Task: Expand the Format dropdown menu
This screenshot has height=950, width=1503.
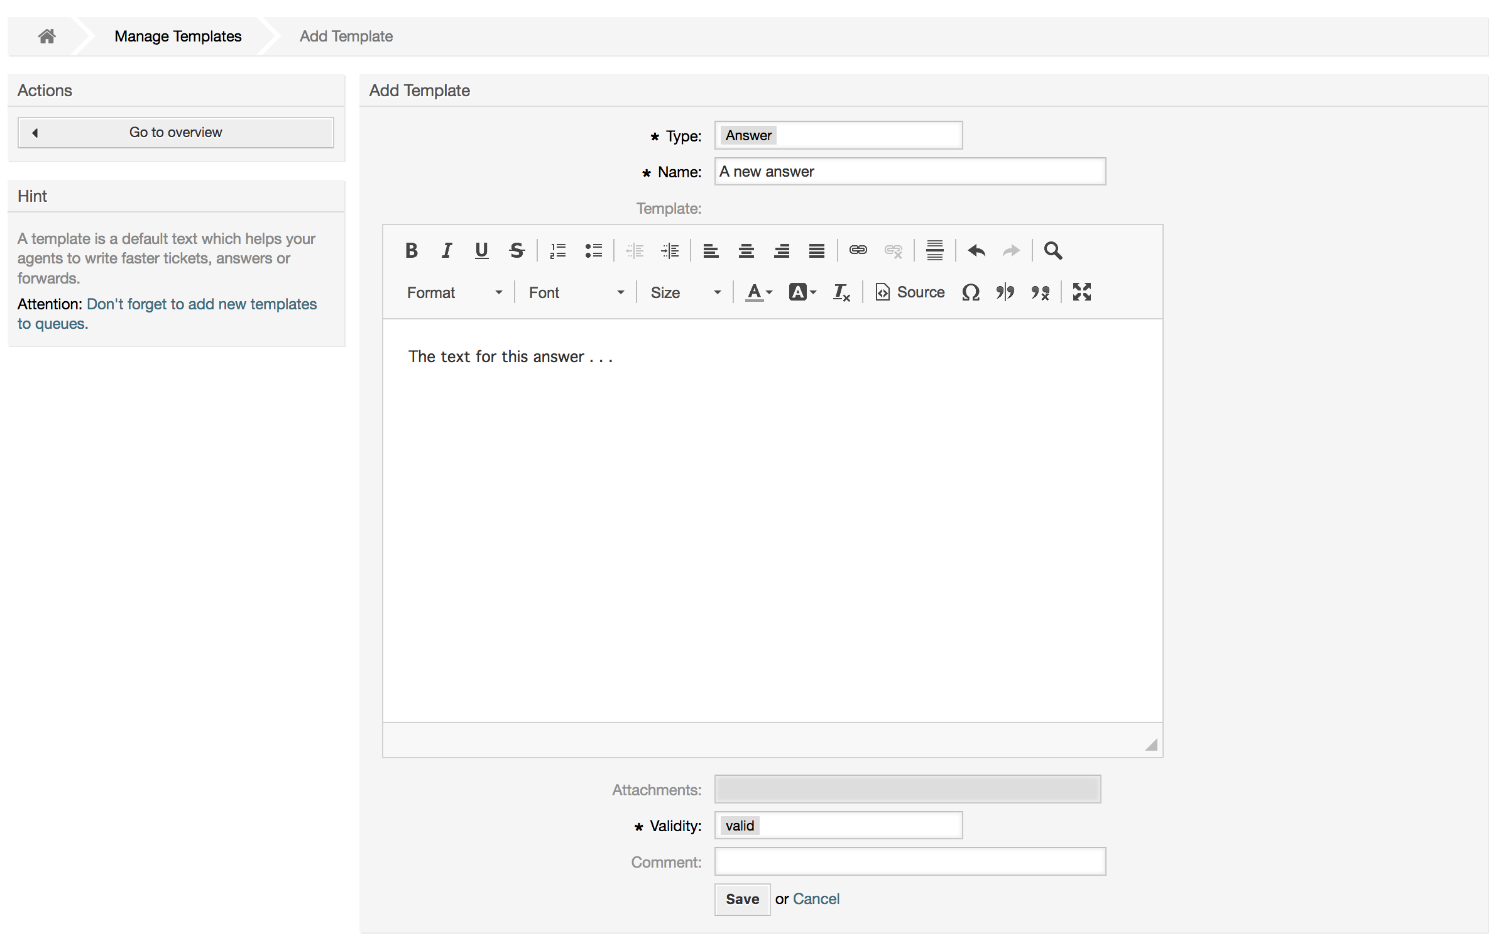Action: [451, 292]
